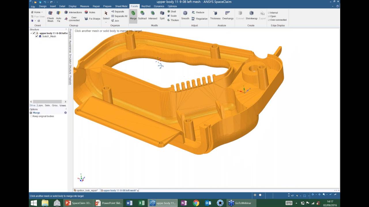Screen dimensions: 369x207
Task: Select the Intersect tool
Action: click(x=153, y=15)
